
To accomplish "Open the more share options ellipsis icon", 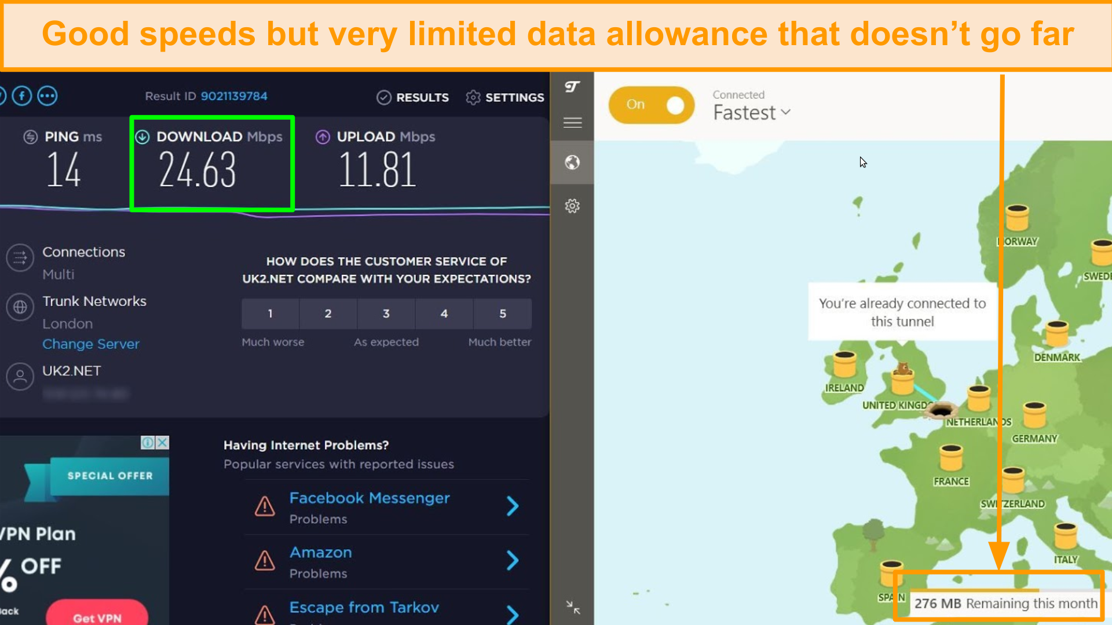I will [x=47, y=96].
